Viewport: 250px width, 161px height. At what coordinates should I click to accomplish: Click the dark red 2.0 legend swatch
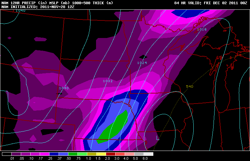[x=111, y=154]
